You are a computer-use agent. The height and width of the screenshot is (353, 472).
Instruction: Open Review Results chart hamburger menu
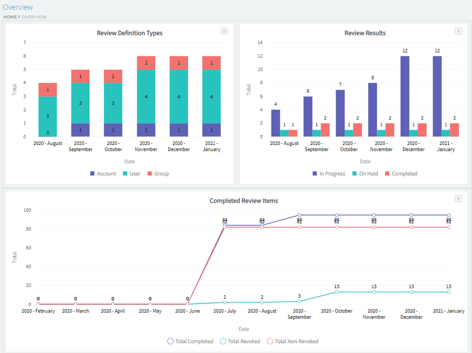pyautogui.click(x=458, y=31)
